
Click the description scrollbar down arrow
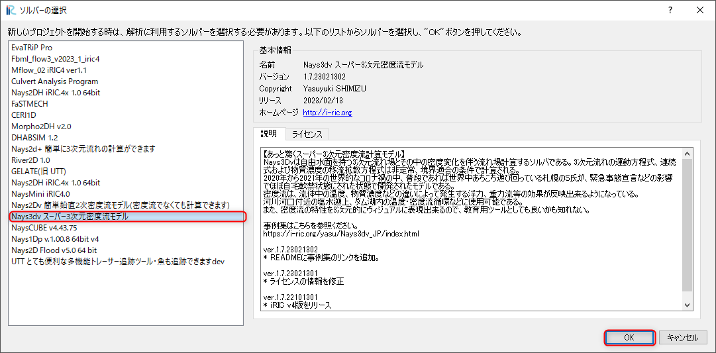(x=688, y=305)
